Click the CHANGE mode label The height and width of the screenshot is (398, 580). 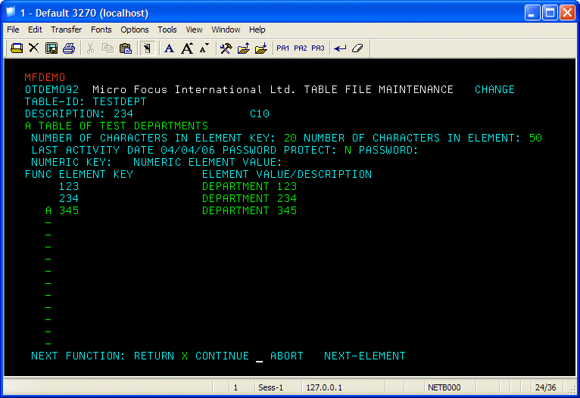tap(494, 89)
